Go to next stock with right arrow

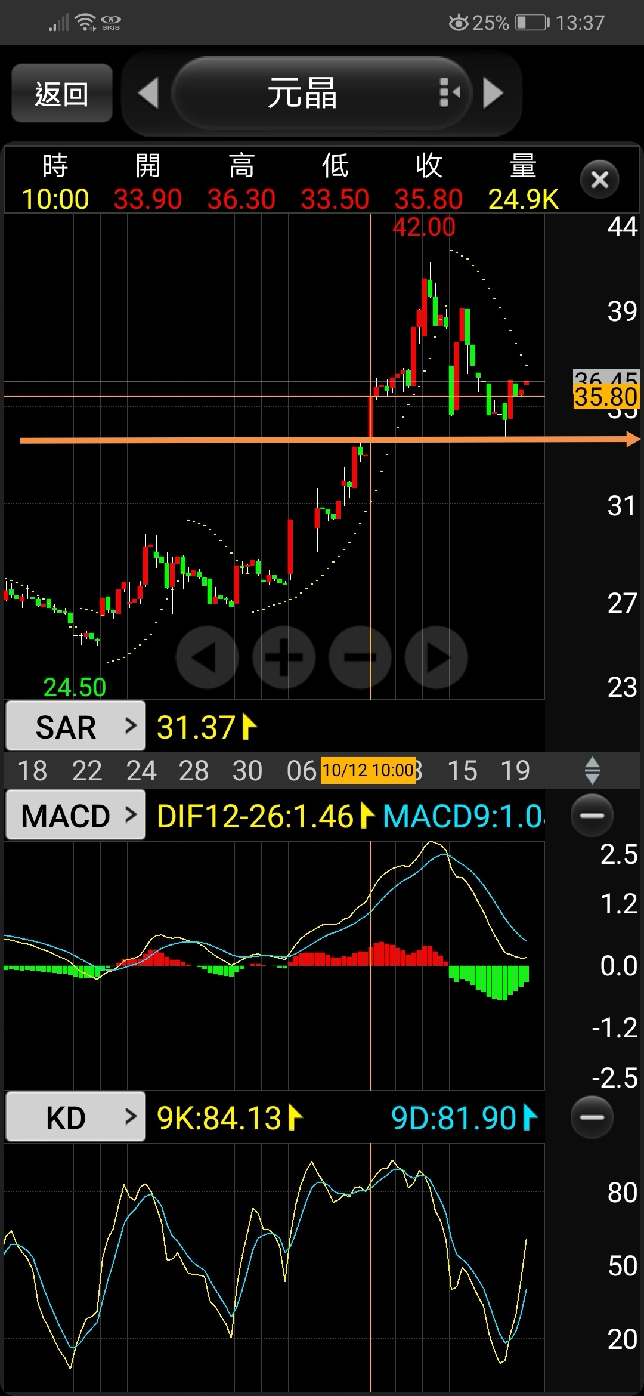tap(493, 94)
